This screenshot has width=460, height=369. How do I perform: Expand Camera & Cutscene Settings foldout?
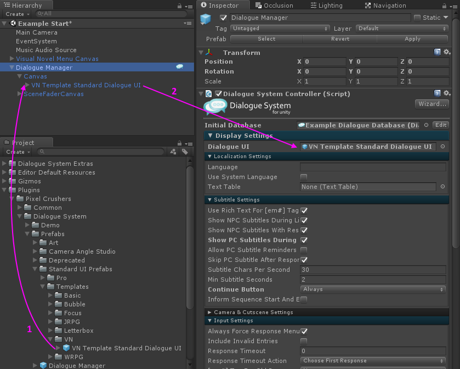[209, 312]
